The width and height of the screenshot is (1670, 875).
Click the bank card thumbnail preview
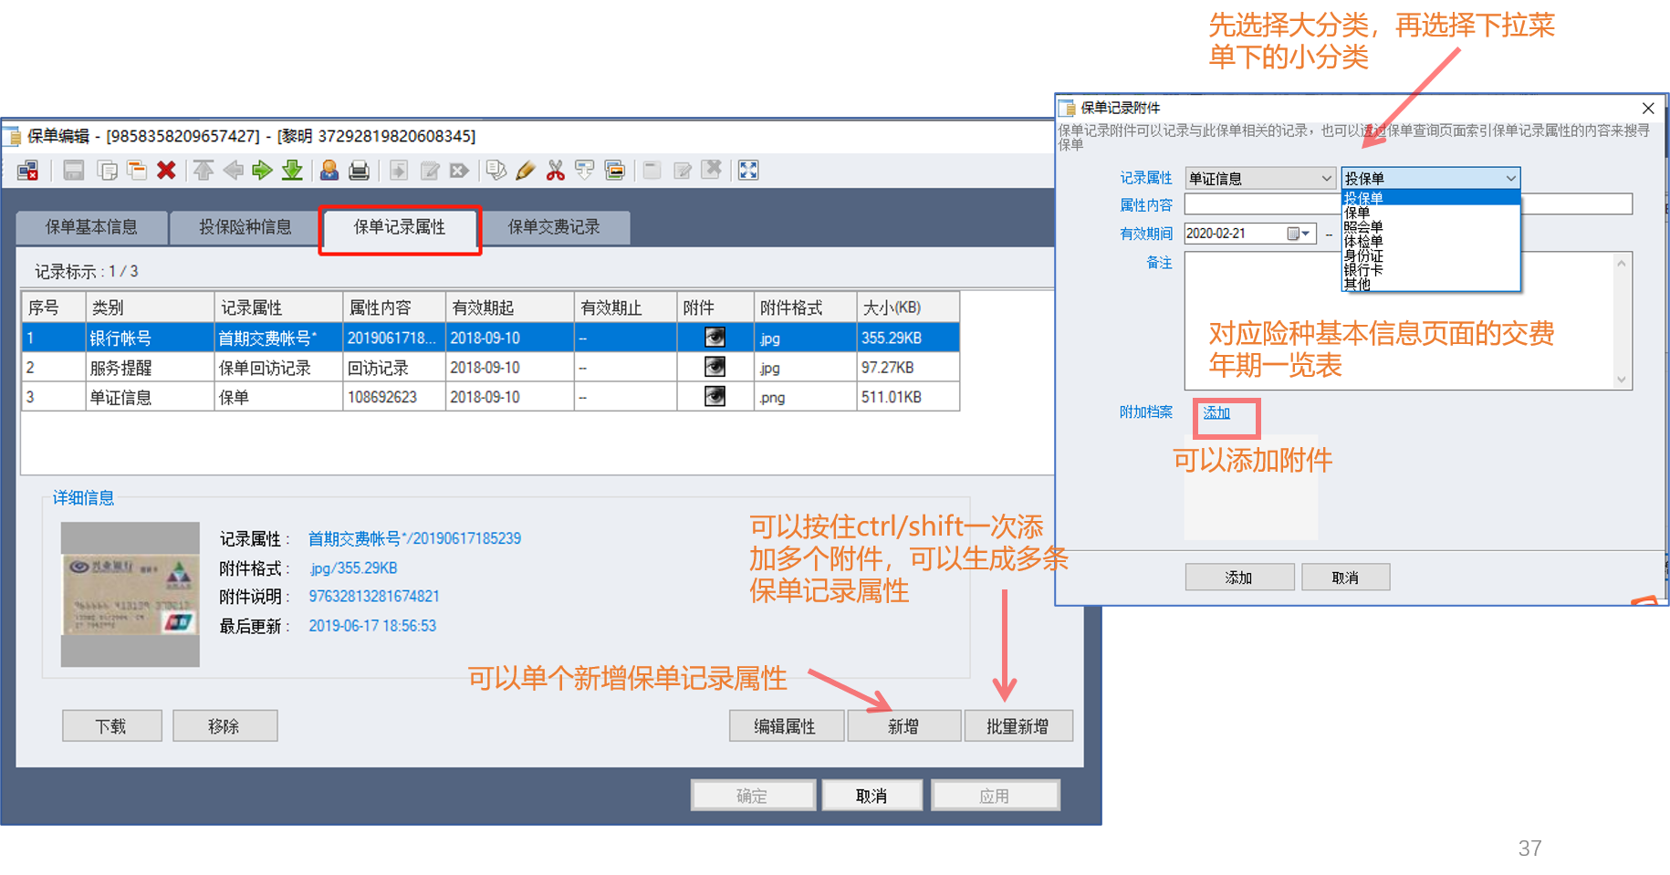pyautogui.click(x=130, y=595)
